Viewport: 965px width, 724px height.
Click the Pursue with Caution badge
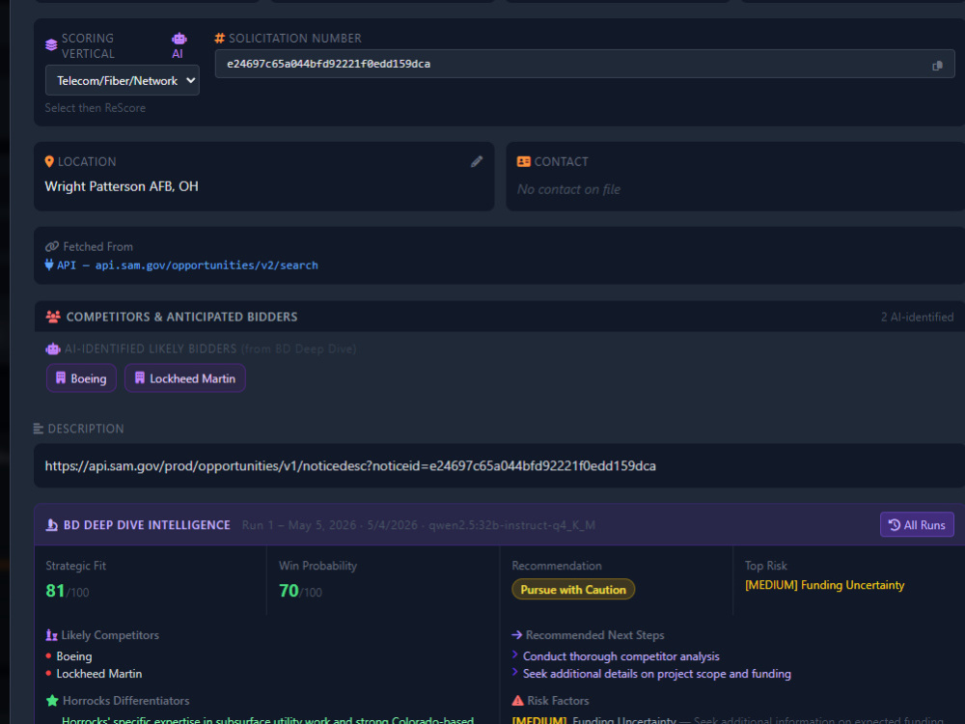[573, 589]
